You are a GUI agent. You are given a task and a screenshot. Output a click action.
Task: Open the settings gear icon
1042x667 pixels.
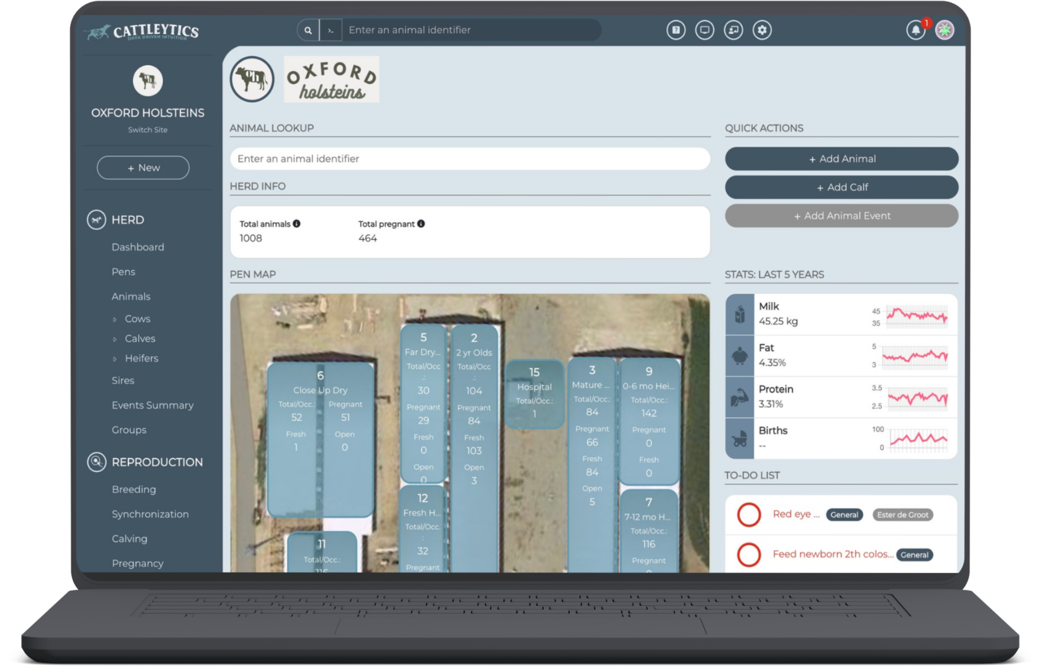pyautogui.click(x=762, y=30)
